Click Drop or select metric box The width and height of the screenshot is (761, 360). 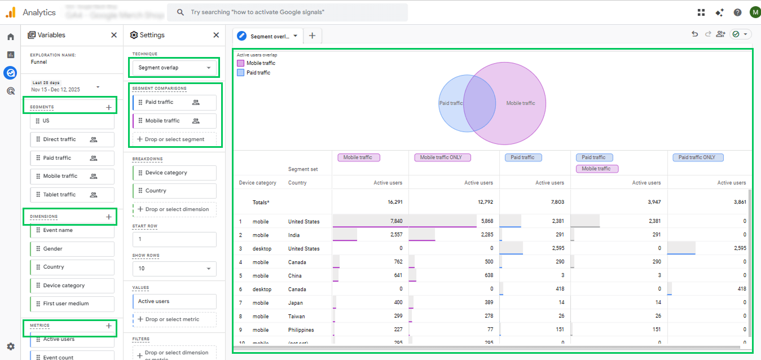pos(174,319)
